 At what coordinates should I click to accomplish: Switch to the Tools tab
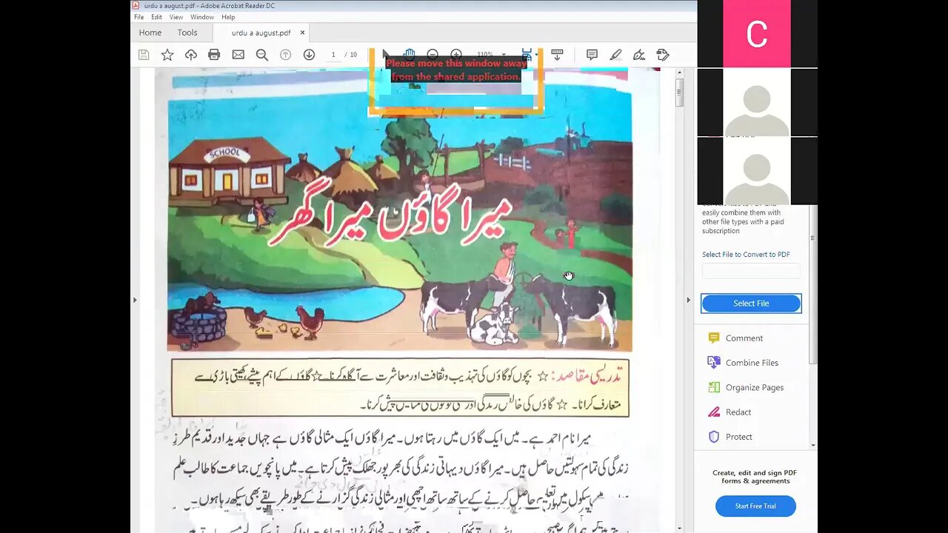(x=187, y=33)
